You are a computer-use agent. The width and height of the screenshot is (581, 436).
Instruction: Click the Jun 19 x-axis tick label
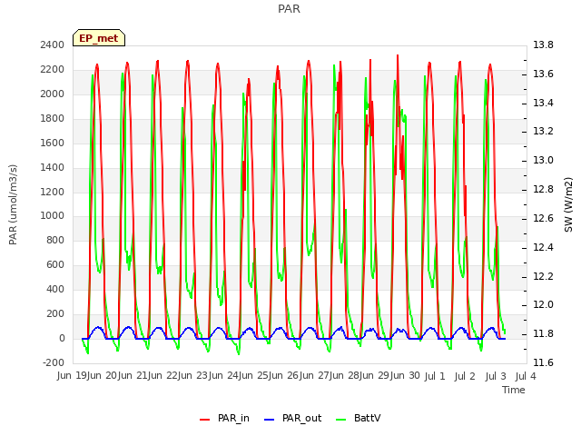pyautogui.click(x=73, y=375)
